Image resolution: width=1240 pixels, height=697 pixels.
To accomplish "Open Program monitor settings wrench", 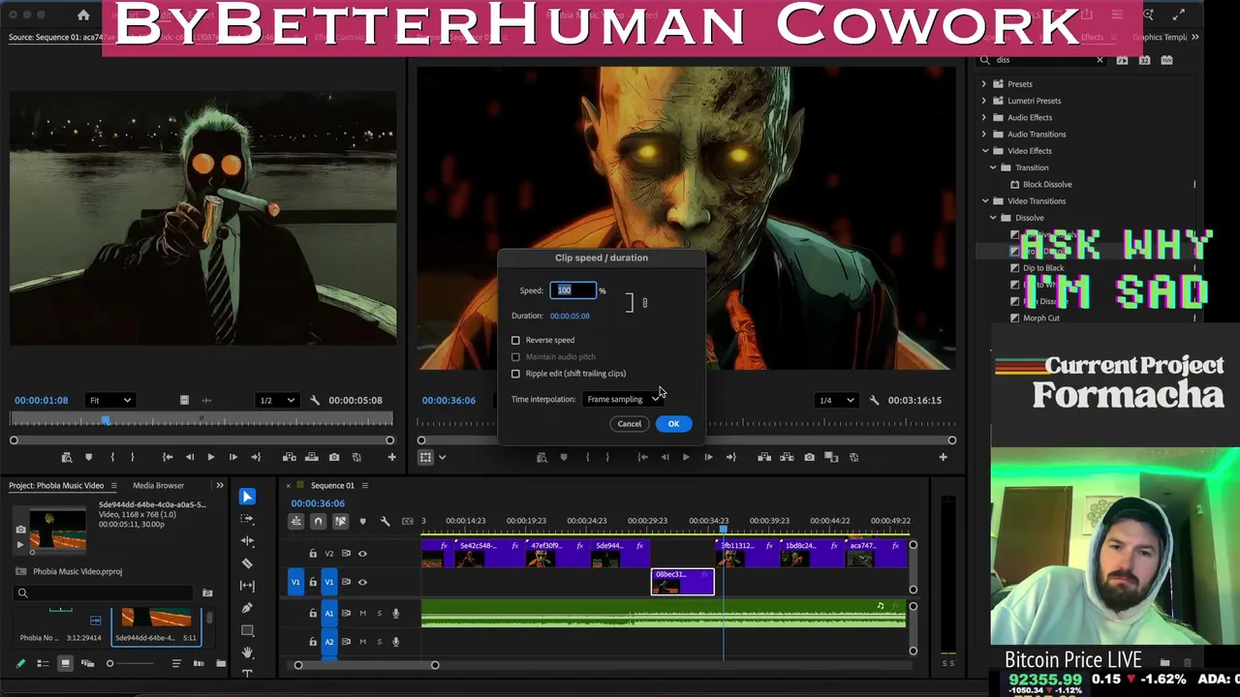I will [874, 400].
